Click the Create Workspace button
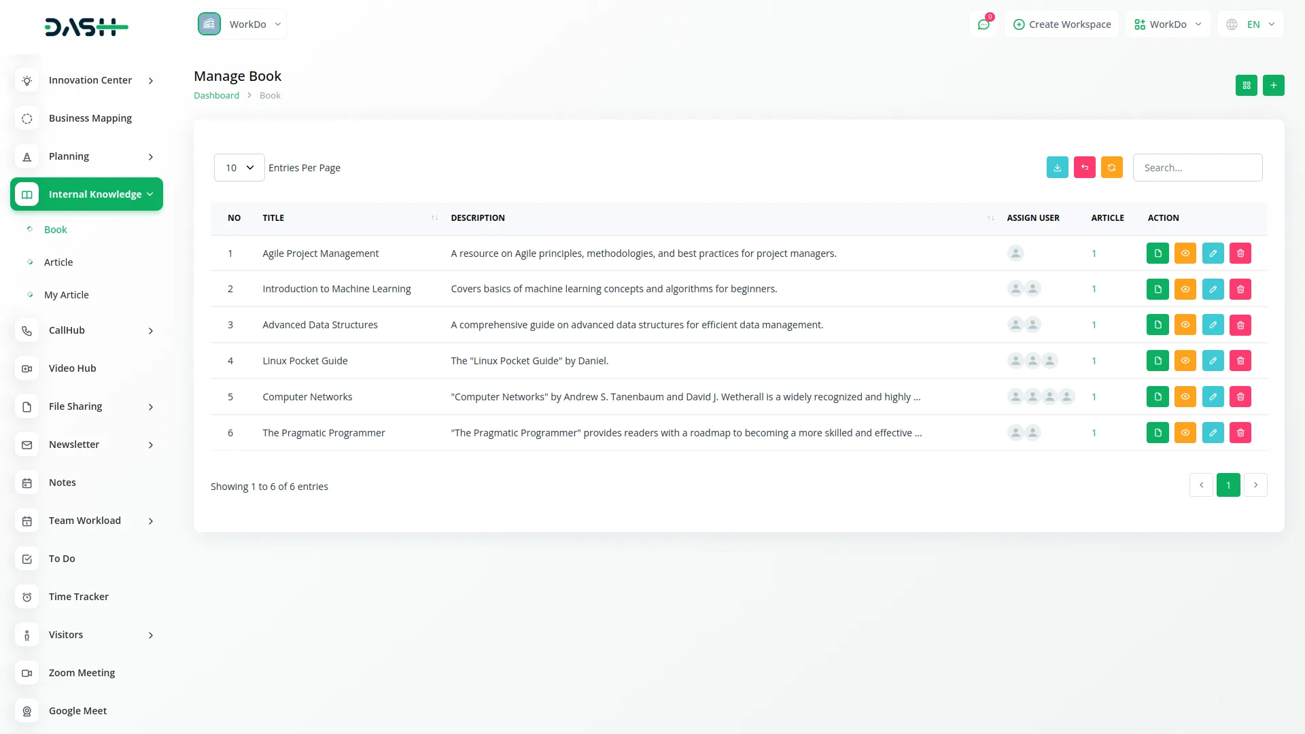 1061,24
